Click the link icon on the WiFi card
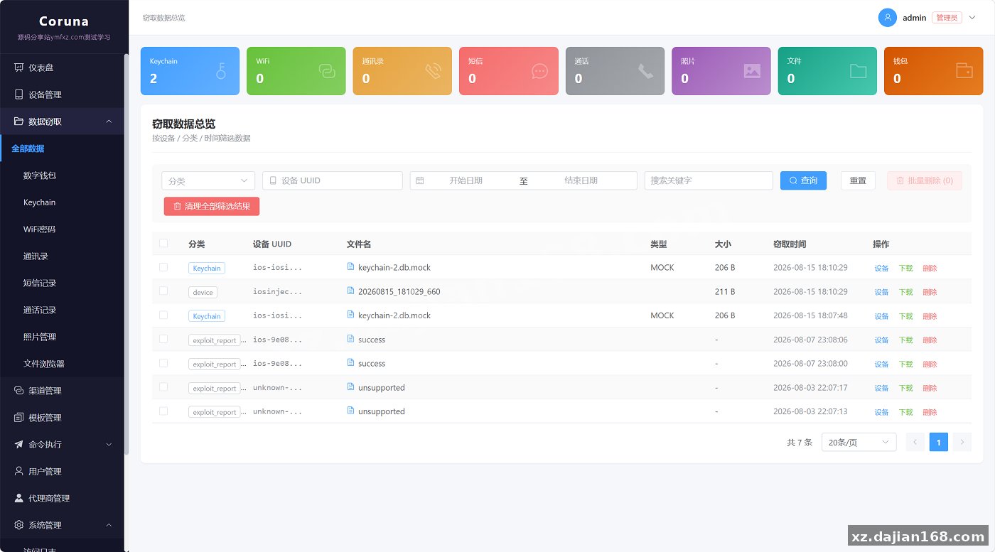This screenshot has height=552, width=995. point(327,71)
